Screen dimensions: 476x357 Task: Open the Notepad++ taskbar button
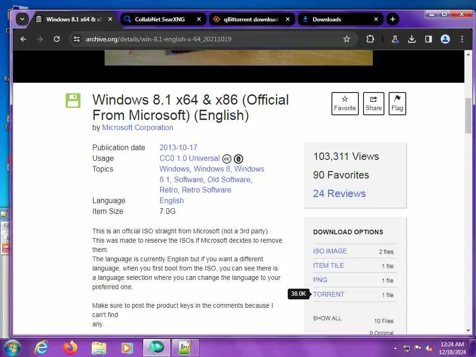coord(185,348)
